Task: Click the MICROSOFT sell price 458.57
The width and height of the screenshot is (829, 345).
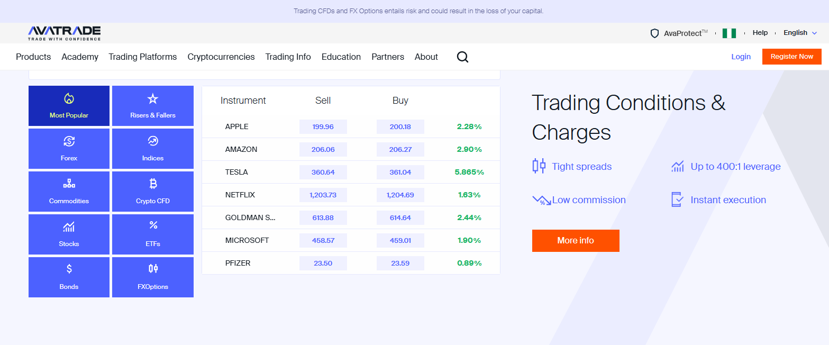Action: (x=323, y=240)
